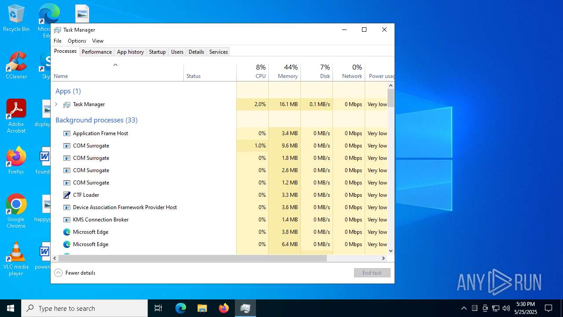Open the File menu
Screen dimensions: 563x317
[x=58, y=41]
